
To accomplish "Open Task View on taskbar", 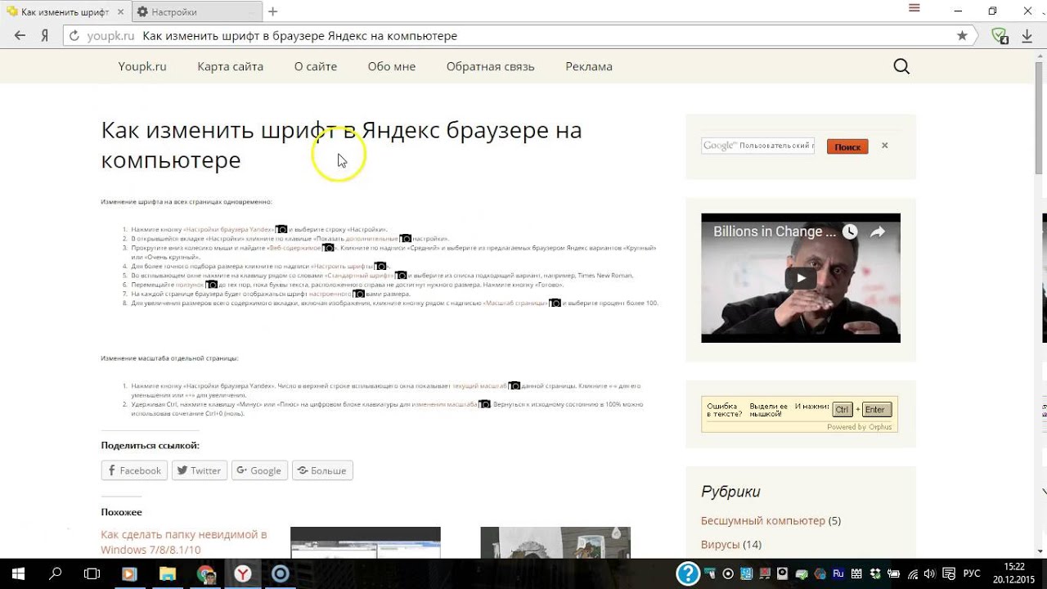I will (92, 573).
